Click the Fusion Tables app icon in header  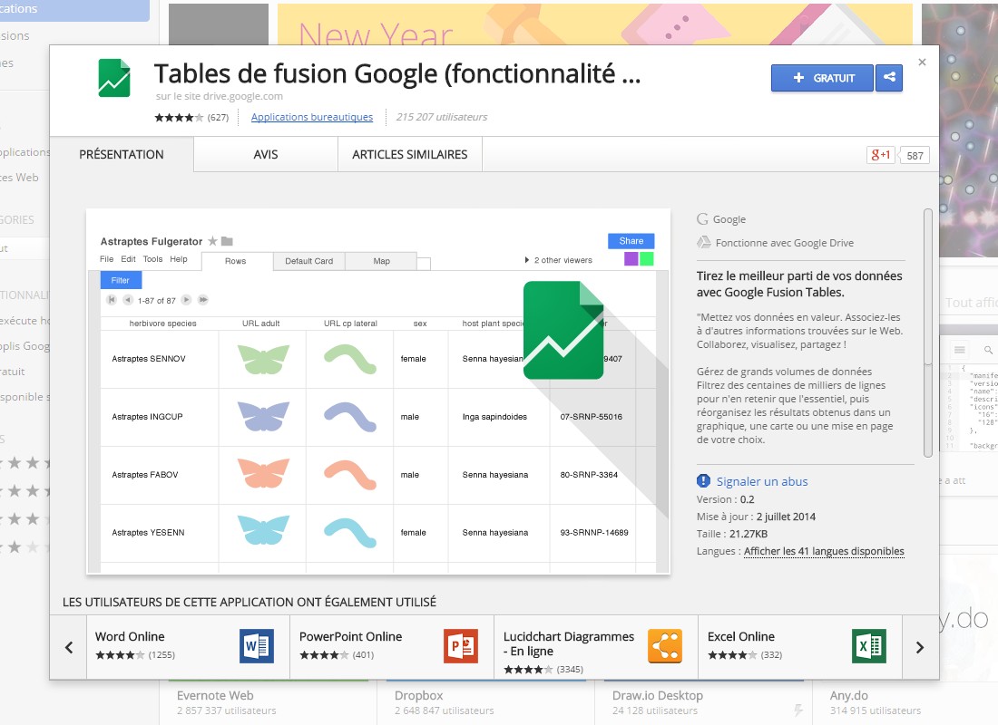(x=114, y=78)
